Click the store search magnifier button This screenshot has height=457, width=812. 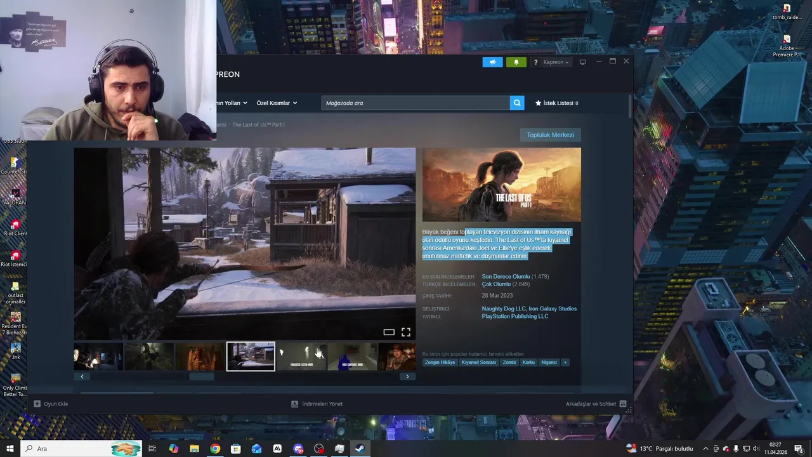pyautogui.click(x=517, y=103)
